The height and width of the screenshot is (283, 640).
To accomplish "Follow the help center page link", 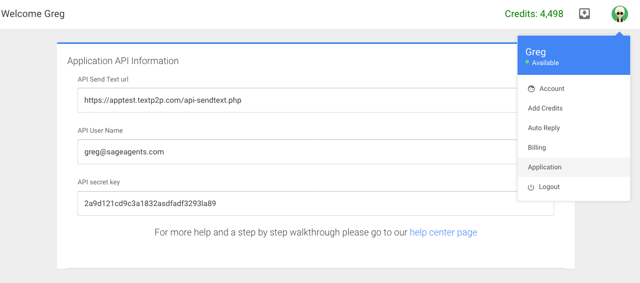I will tap(443, 232).
